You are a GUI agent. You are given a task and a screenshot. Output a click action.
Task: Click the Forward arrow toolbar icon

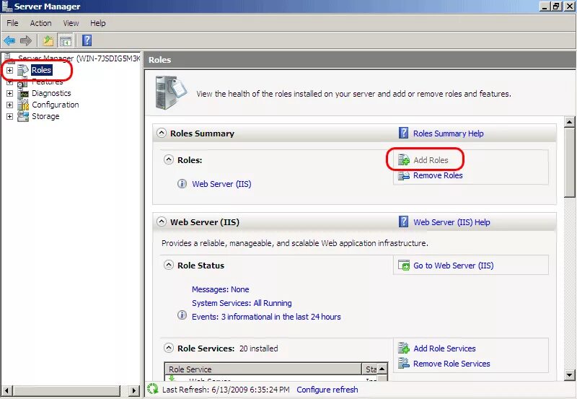point(26,40)
